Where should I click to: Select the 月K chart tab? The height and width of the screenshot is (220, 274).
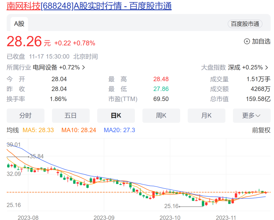(207, 116)
